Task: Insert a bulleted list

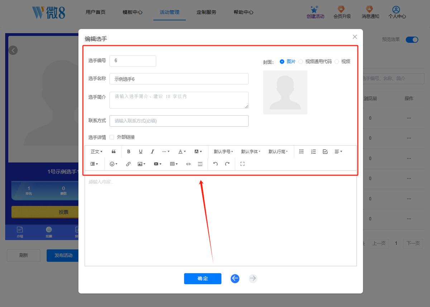Action: (x=301, y=152)
